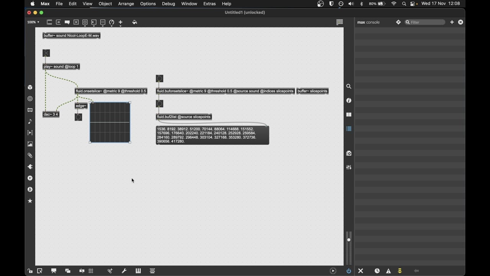This screenshot has width=490, height=276.
Task: Open the Audio files browser note icon
Action: coord(30,122)
